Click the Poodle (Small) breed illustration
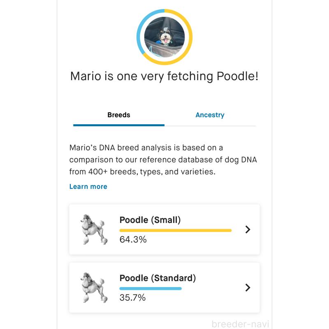 [94, 229]
